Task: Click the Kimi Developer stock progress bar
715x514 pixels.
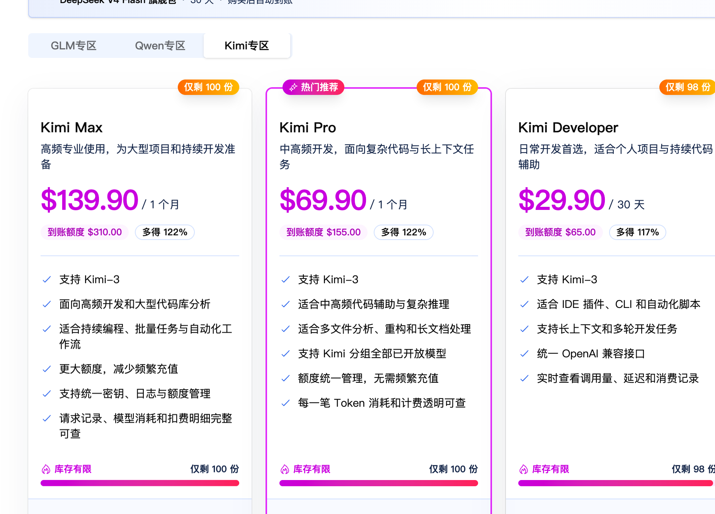Action: (x=616, y=483)
